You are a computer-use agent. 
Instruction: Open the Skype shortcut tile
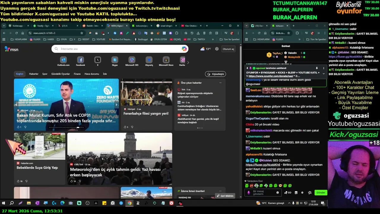point(115,62)
